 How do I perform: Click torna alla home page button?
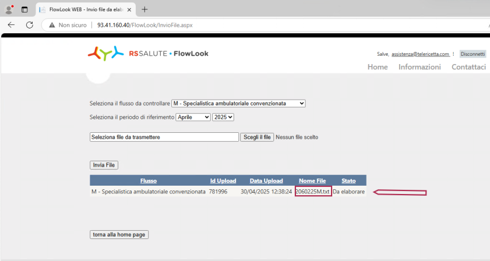[119, 234]
